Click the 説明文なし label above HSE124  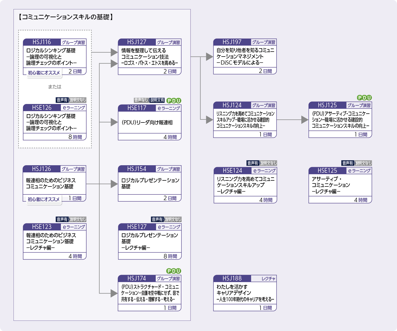[x=268, y=163]
